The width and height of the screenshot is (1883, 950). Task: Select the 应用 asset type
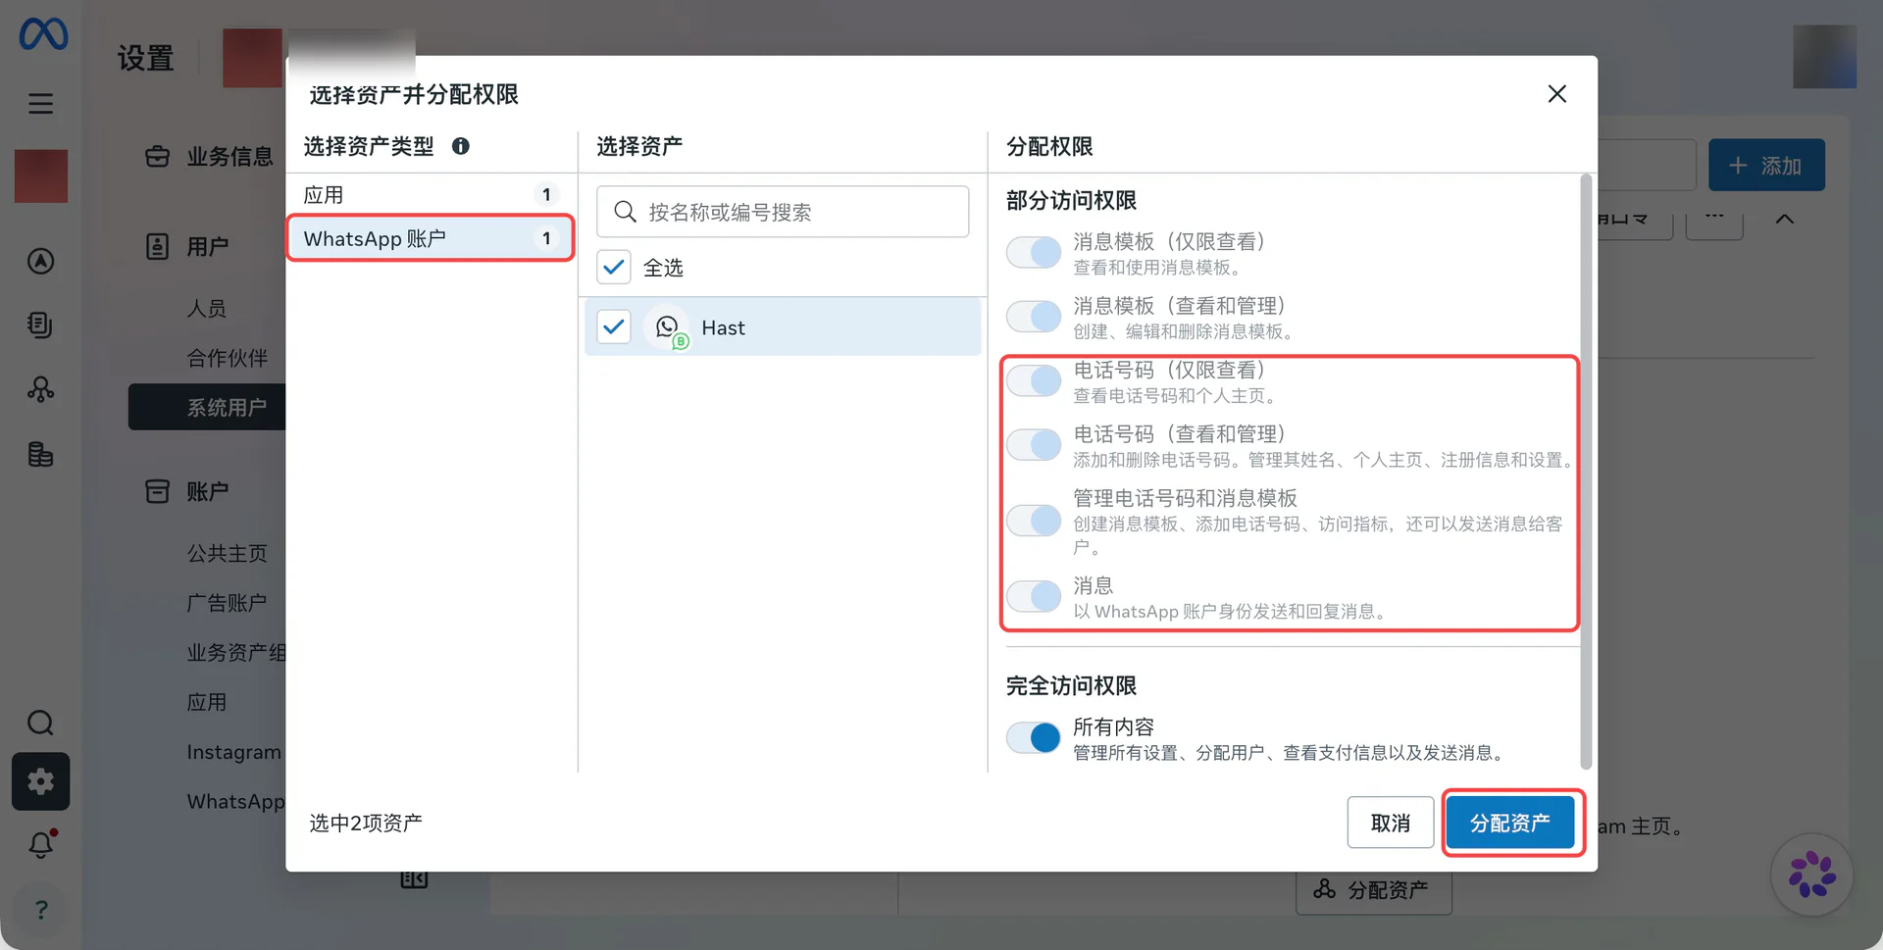[x=430, y=194]
